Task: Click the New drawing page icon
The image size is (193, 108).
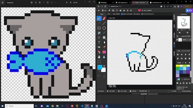Action: tap(117, 10)
